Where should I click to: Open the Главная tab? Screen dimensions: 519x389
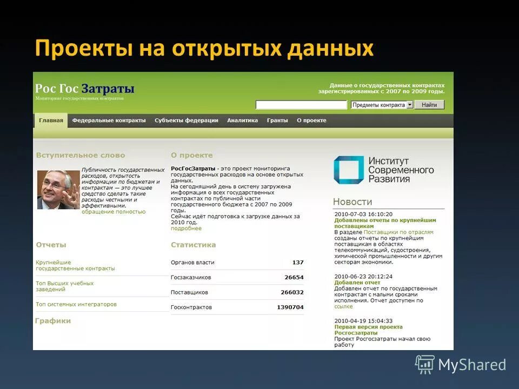pos(51,120)
